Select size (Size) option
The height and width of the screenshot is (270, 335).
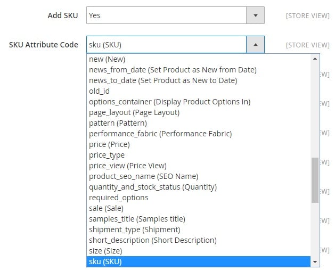tap(199, 251)
